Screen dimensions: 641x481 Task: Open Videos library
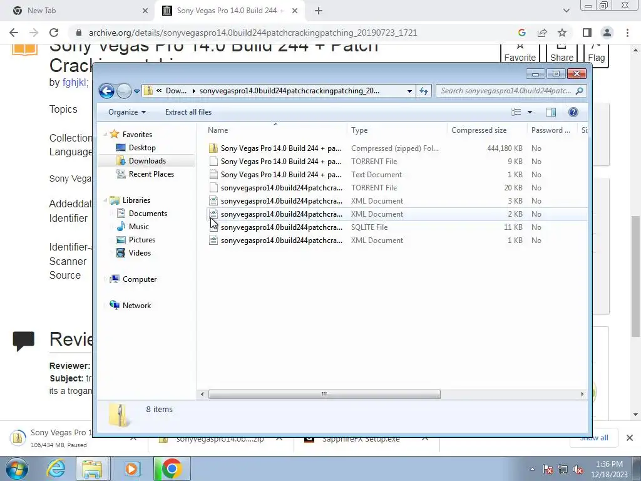(140, 253)
